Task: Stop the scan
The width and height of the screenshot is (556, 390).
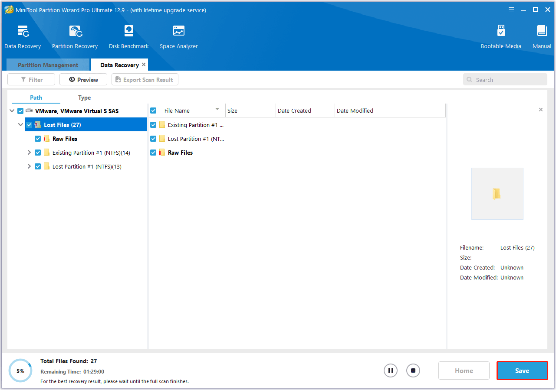Action: click(x=413, y=370)
